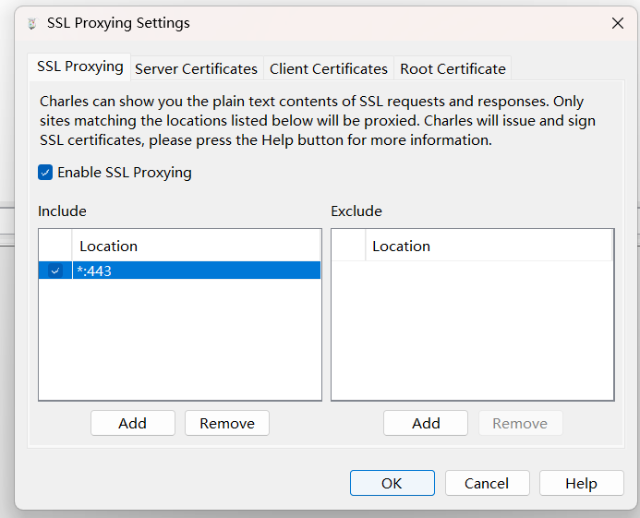This screenshot has height=518, width=640.
Task: Add a new Exclude location
Action: click(x=426, y=423)
